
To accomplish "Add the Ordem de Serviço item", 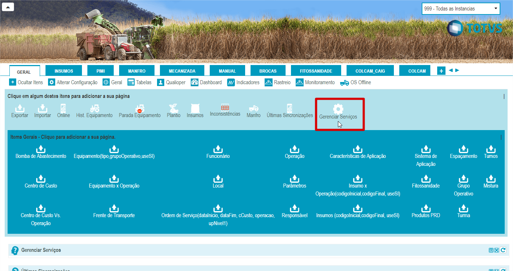I will (218, 215).
